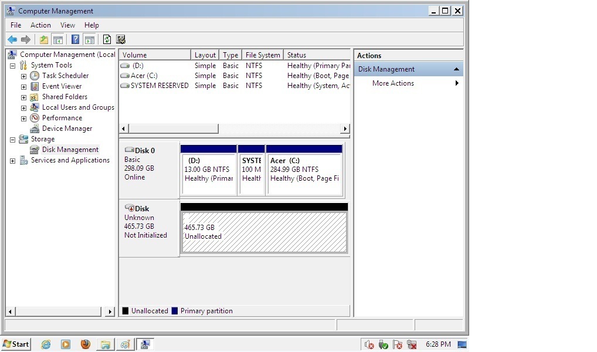Open the Start menu

coord(16,344)
